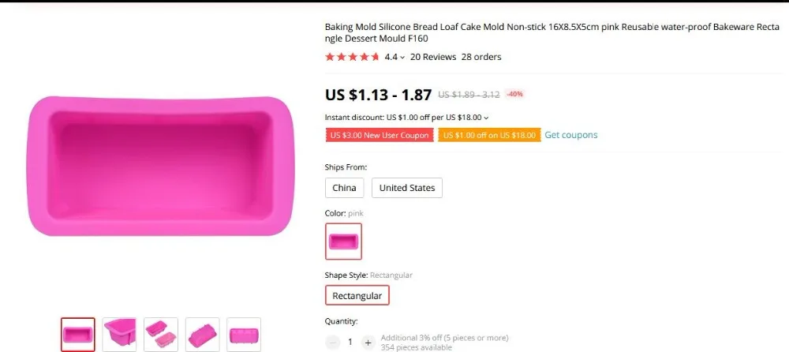Expand the instant discount details chevron
789x352 pixels.
[x=486, y=118]
